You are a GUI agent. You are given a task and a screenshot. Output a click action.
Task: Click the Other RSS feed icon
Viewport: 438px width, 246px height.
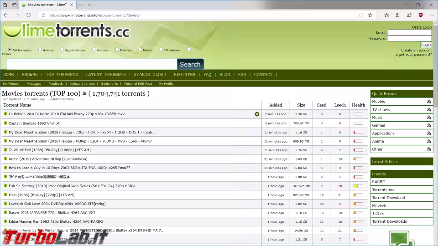429,149
